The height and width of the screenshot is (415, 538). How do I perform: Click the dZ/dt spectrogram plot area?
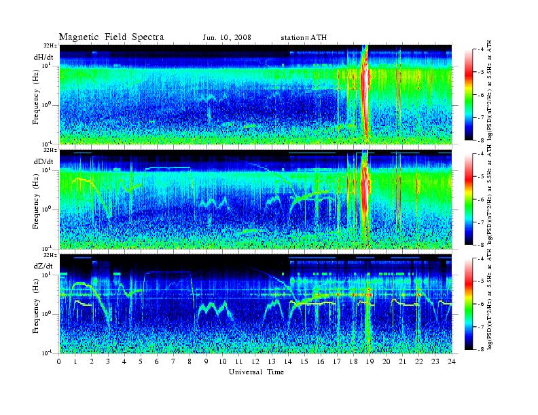[x=255, y=304]
